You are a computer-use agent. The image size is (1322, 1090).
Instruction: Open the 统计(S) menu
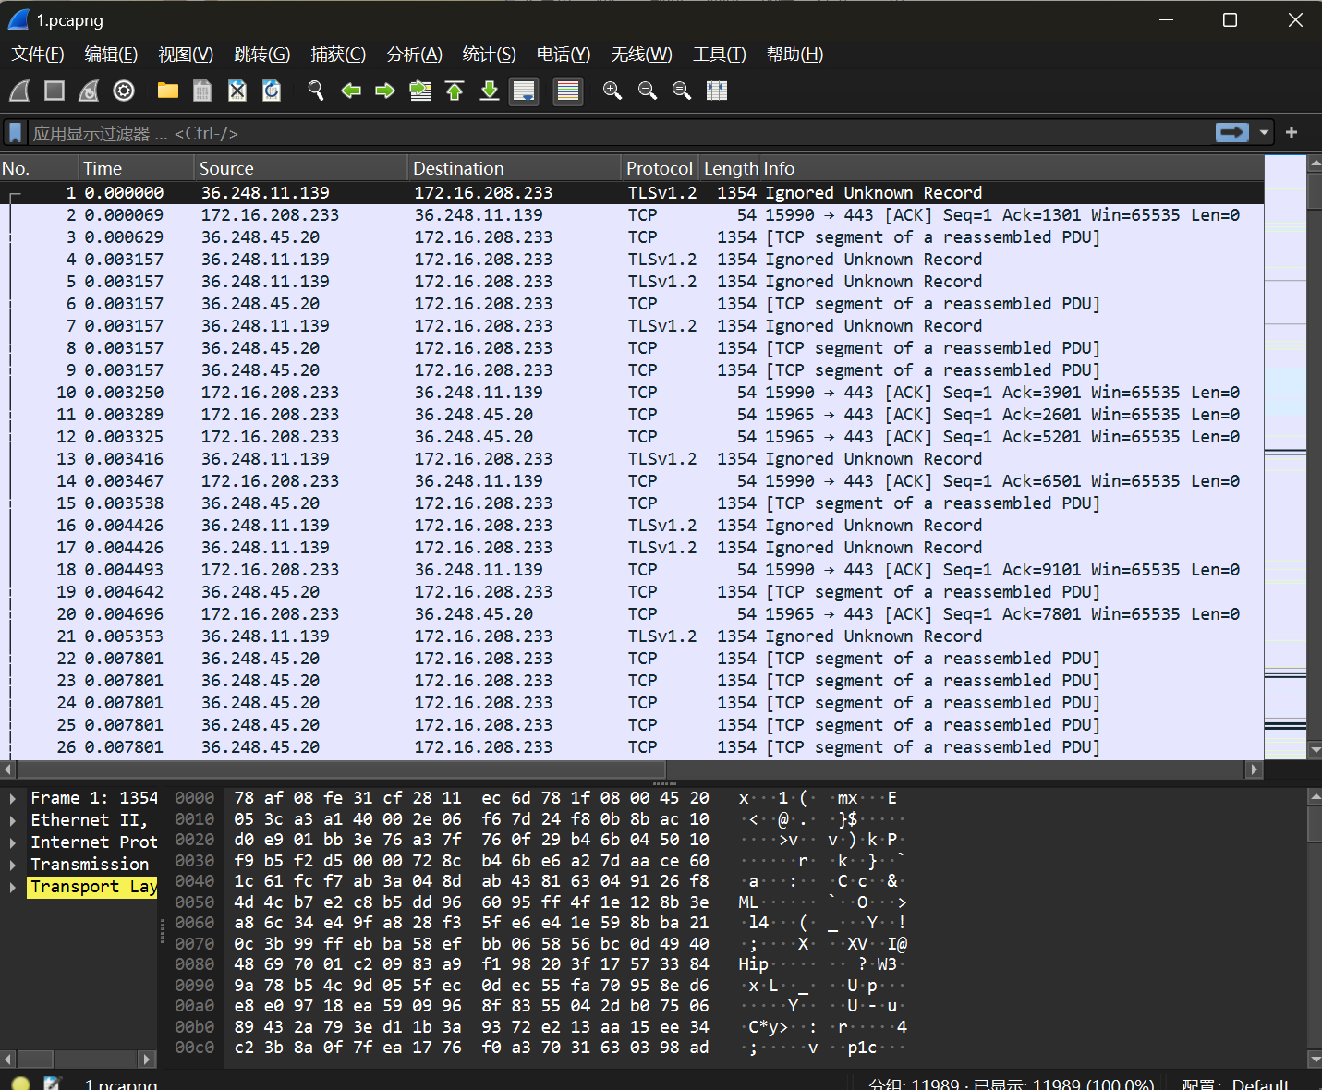pos(489,54)
